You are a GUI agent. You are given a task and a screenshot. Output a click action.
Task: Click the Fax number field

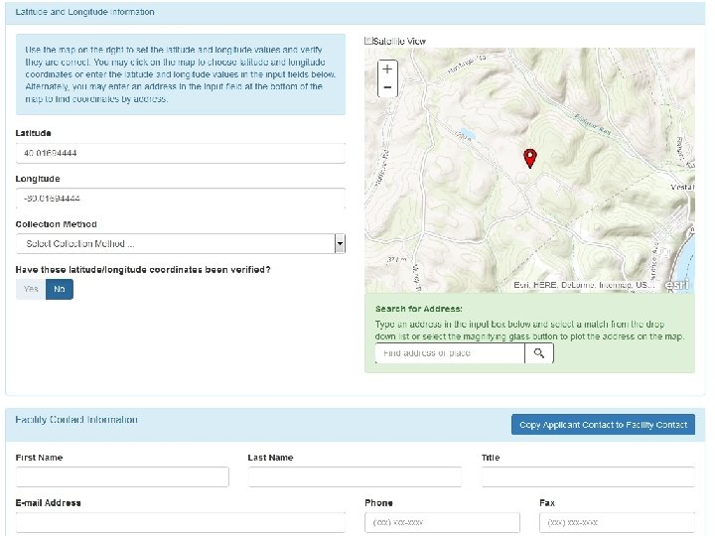click(617, 523)
